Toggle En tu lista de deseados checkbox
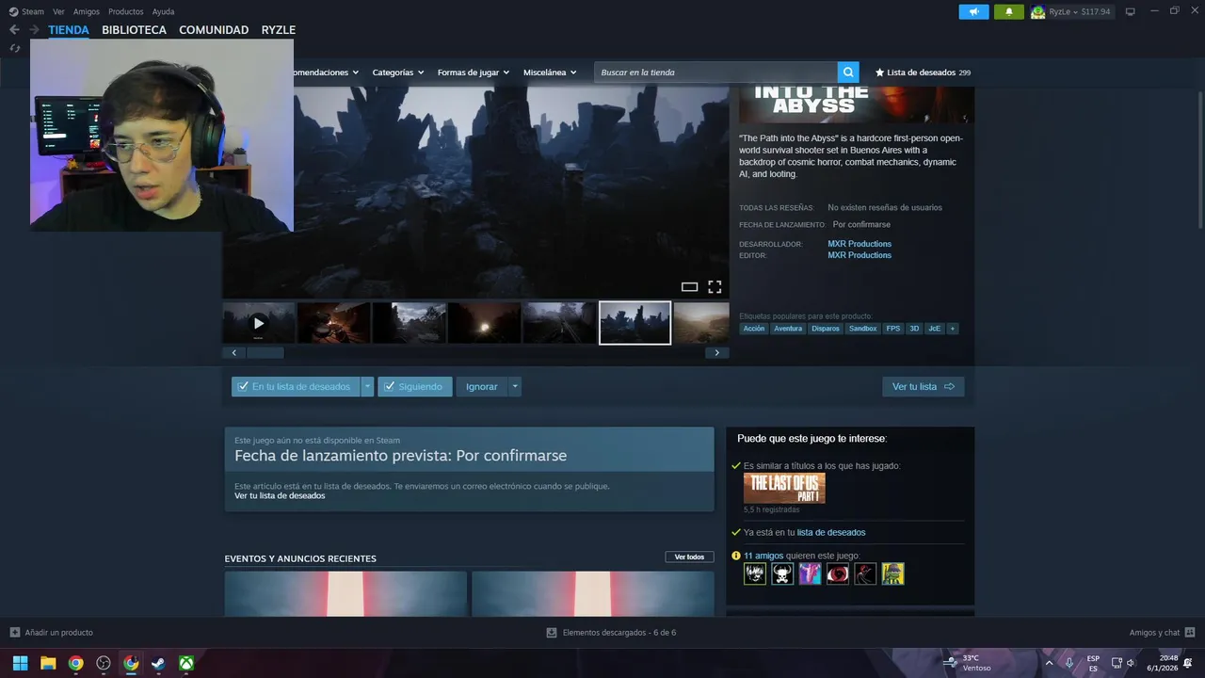Image resolution: width=1205 pixels, height=678 pixels. pyautogui.click(x=243, y=387)
